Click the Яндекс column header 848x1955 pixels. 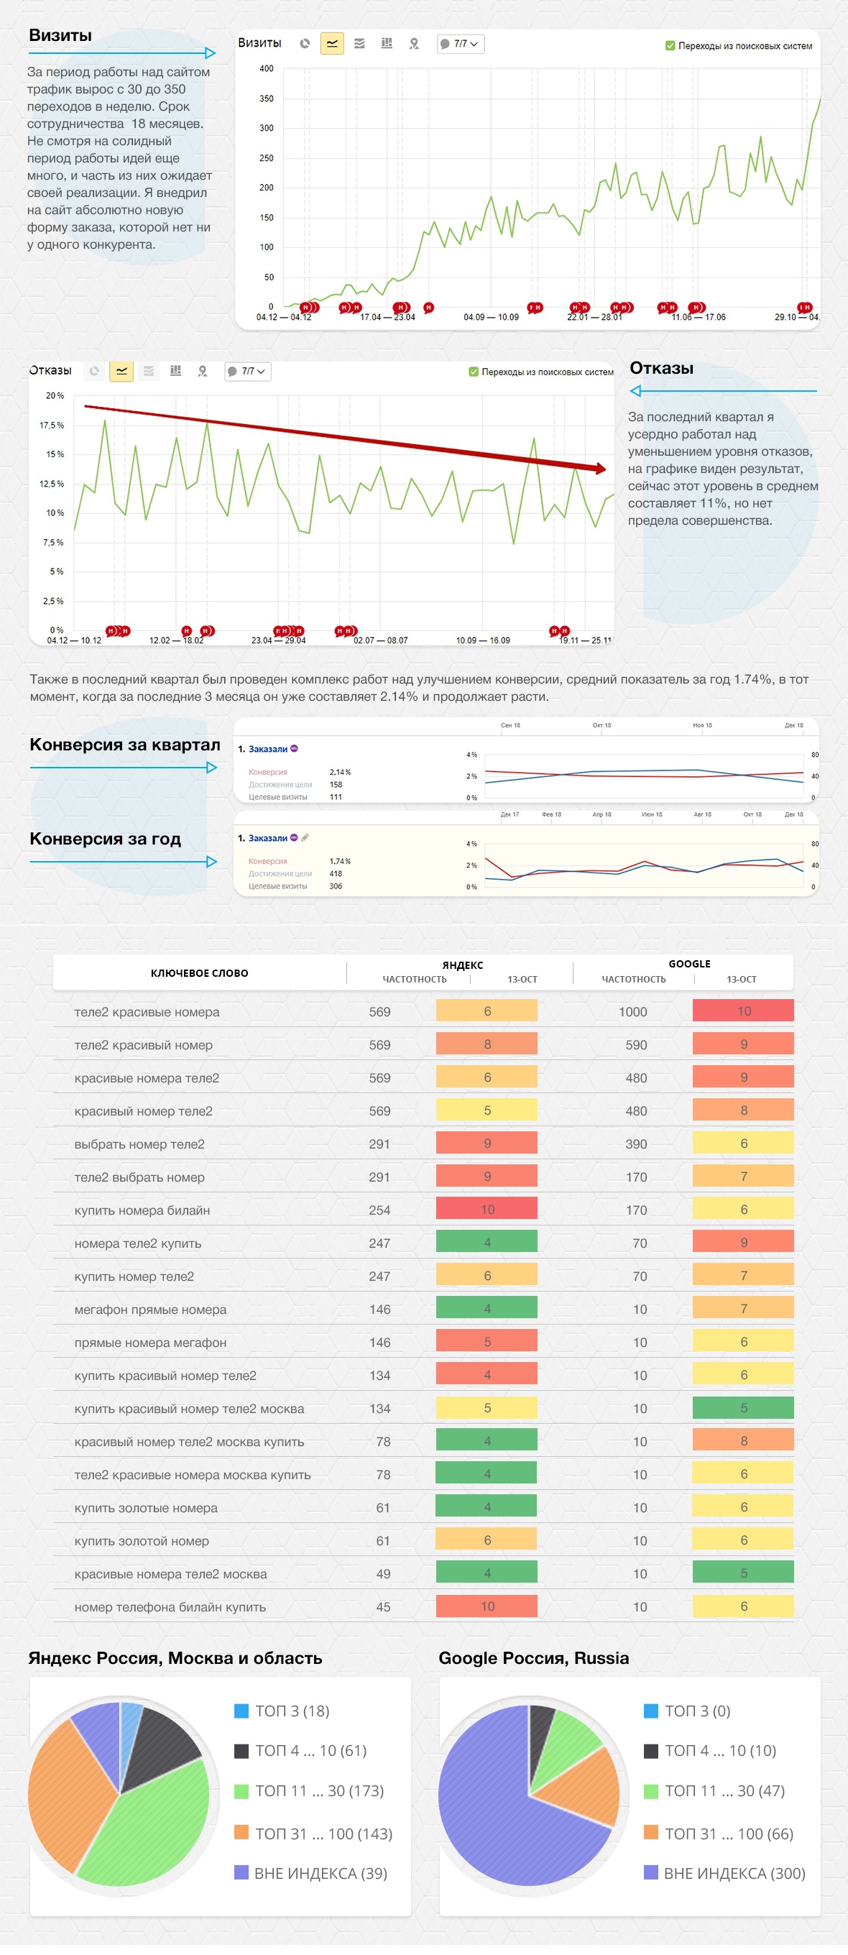coord(463,965)
